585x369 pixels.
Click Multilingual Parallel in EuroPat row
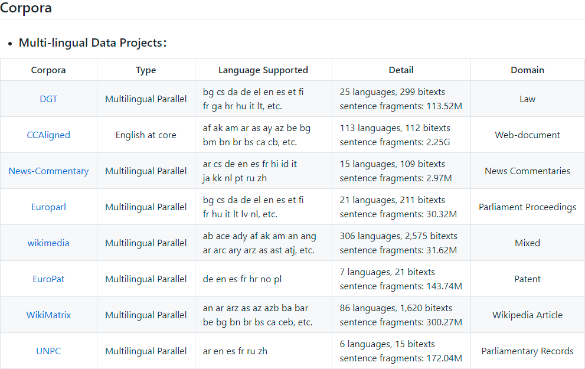point(146,279)
